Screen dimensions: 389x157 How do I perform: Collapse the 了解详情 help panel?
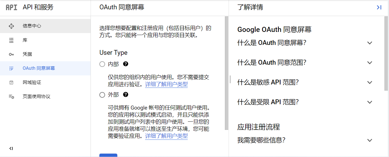pyautogui.click(x=379, y=8)
